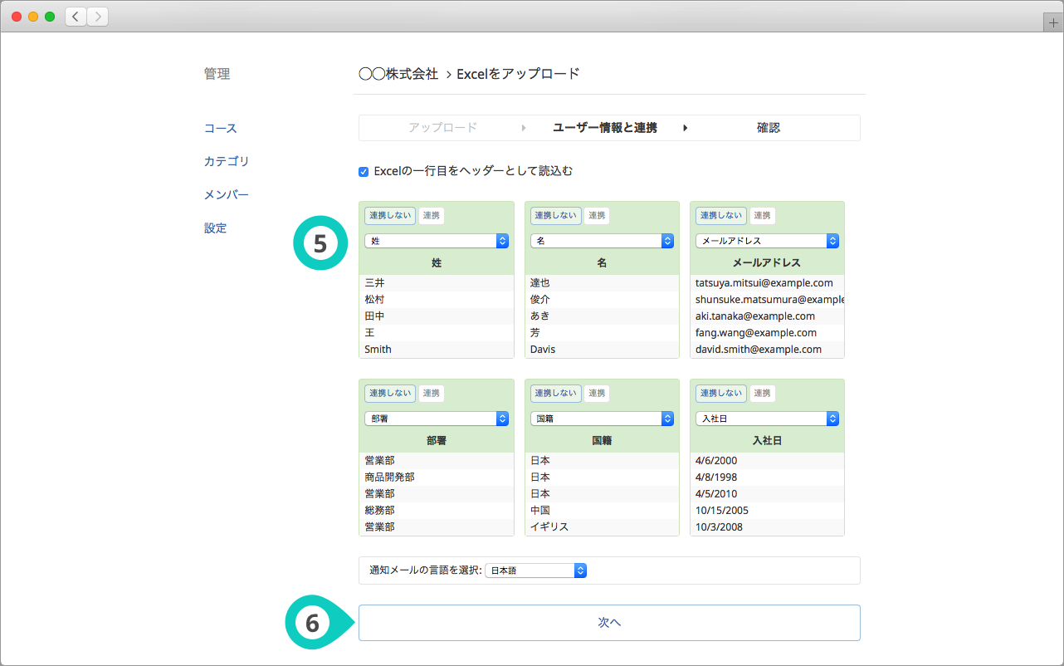Select 連携 toggle in the 国籍 column
Image resolution: width=1064 pixels, height=666 pixels.
(x=597, y=394)
